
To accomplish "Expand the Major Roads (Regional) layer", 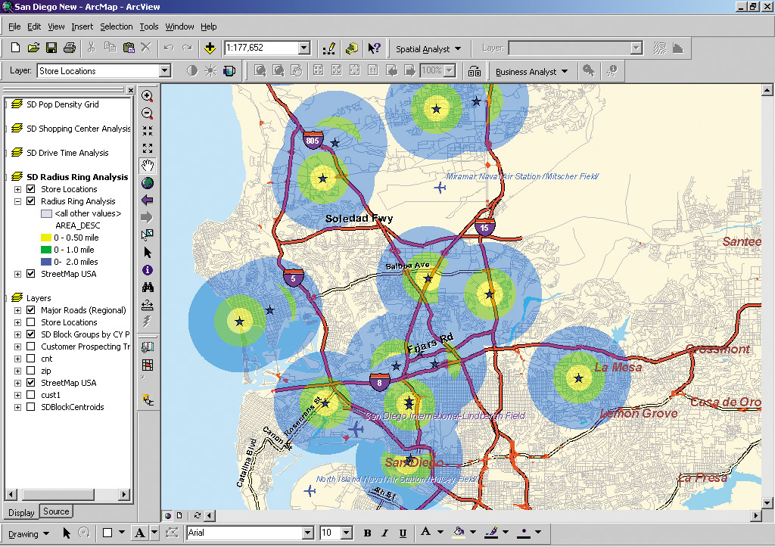I will click(18, 310).
